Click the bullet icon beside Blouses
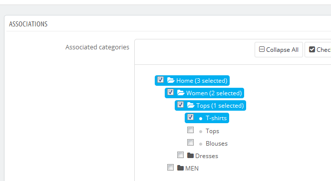This screenshot has height=181, width=331. click(x=201, y=144)
